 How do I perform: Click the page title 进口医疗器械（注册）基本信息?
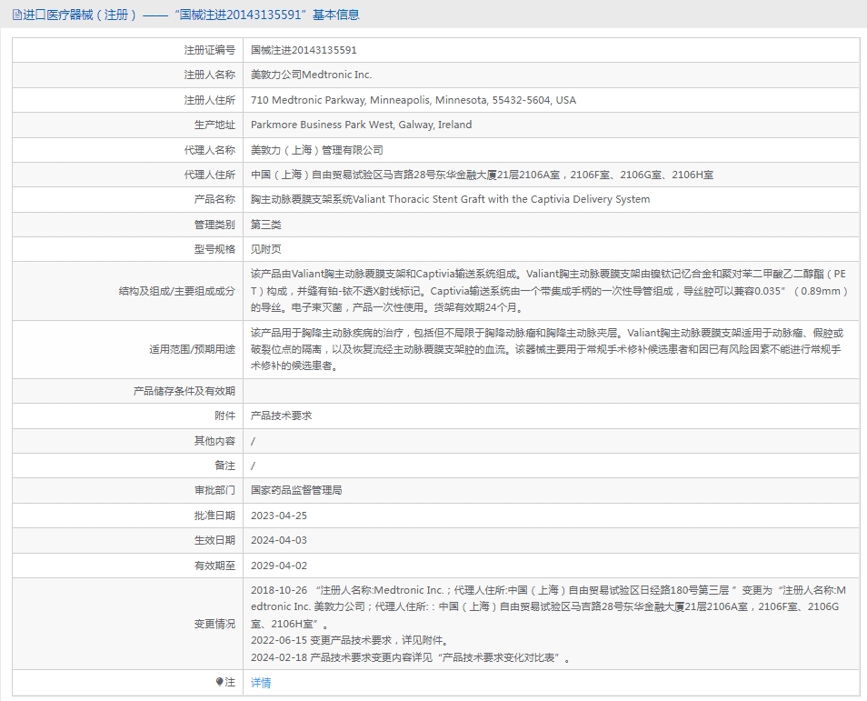[x=192, y=15]
